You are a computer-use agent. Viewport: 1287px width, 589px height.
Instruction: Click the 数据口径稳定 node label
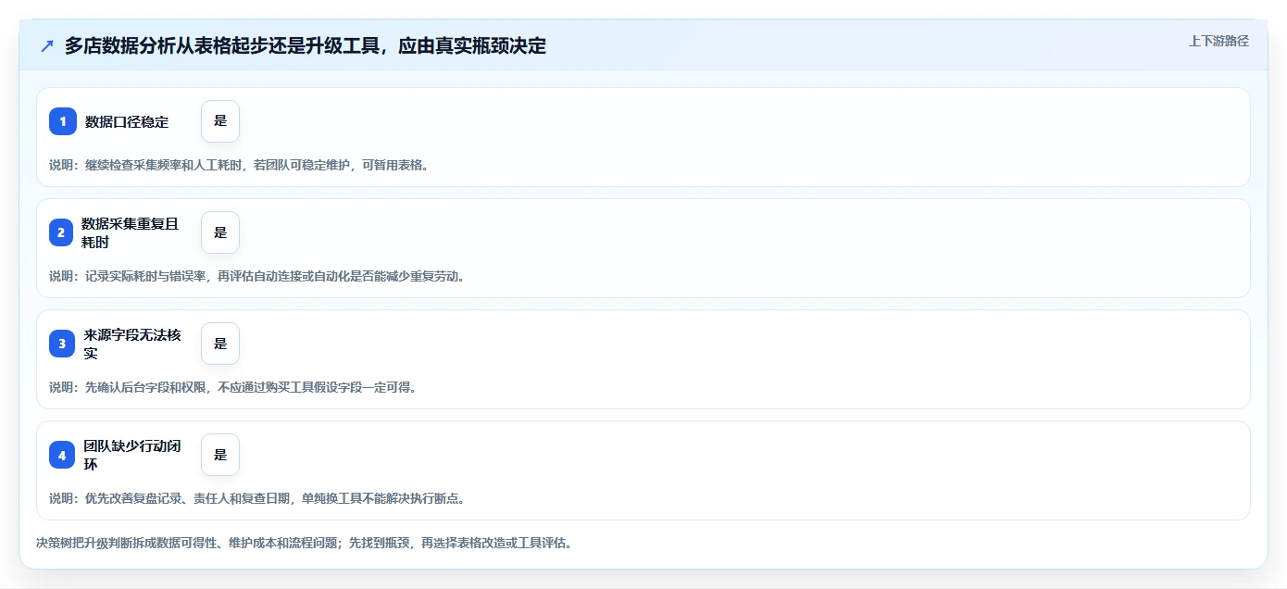click(127, 121)
